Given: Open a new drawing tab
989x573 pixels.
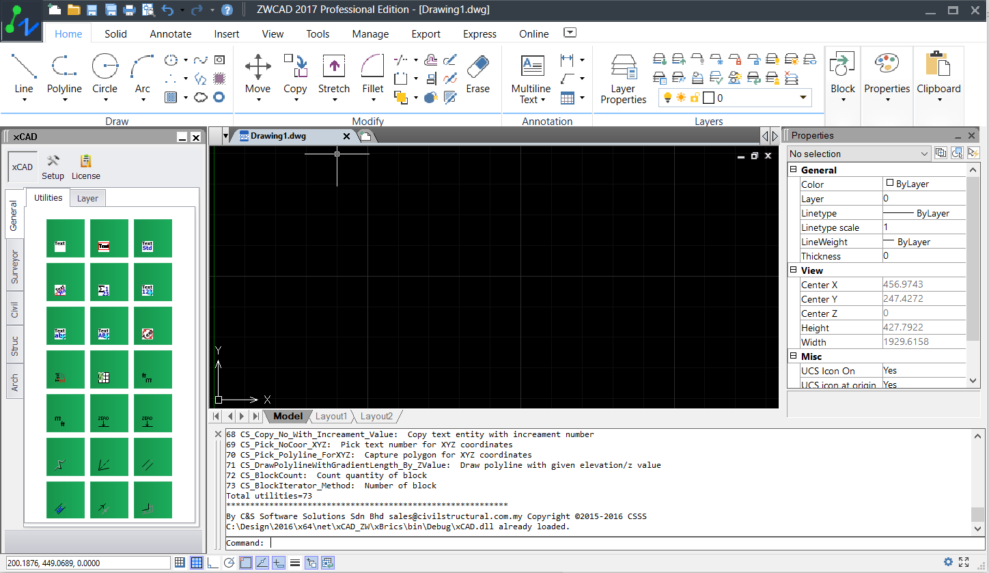Looking at the screenshot, I should (365, 137).
